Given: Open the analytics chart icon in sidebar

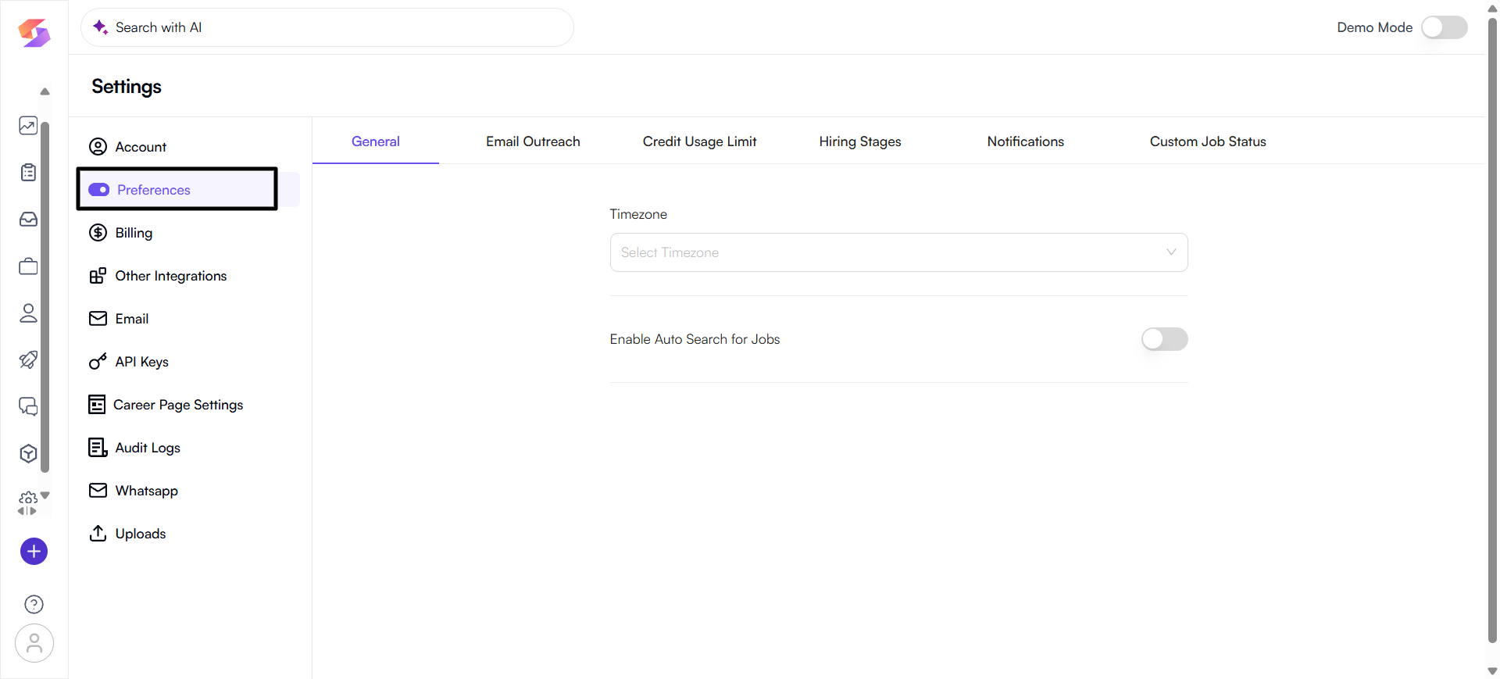Looking at the screenshot, I should coord(28,126).
